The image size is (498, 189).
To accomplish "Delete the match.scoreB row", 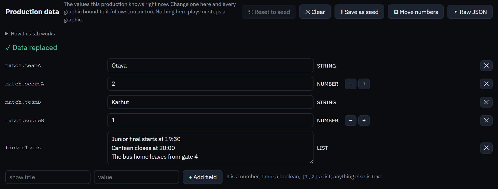I will click(x=486, y=121).
